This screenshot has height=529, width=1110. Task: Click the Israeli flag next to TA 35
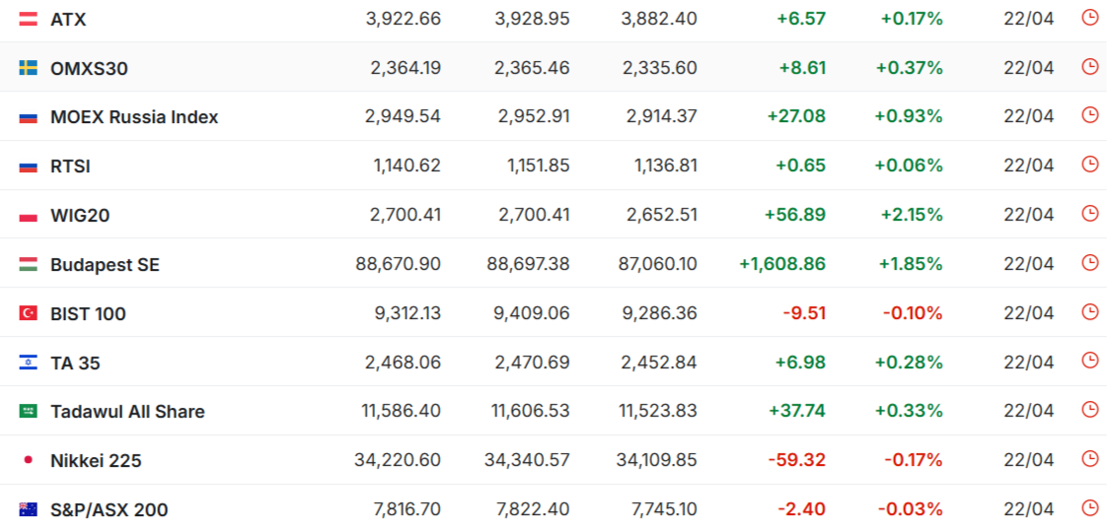tap(28, 363)
